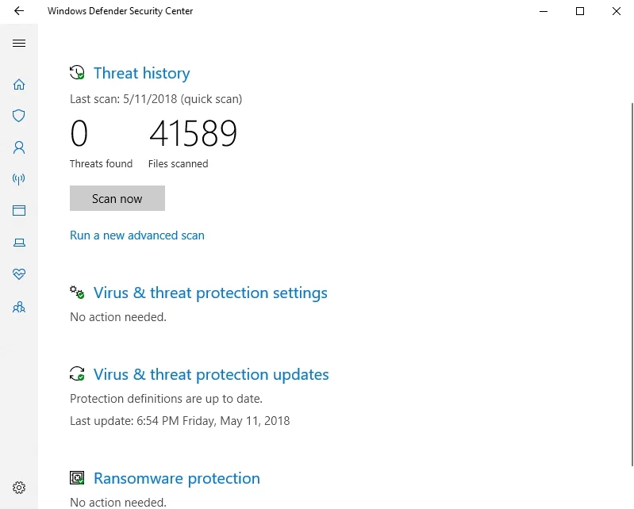Open Family options sidebar icon
This screenshot has width=634, height=509.
pos(19,307)
